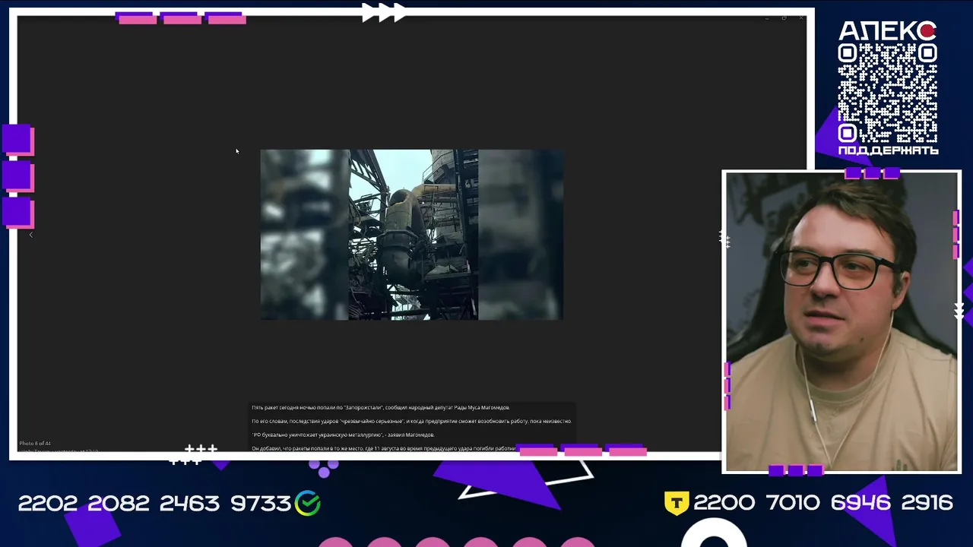Screen dimensions: 973x547
Task: Click the 'ПОДДЕРЖАТЬ' label below the QR code
Action: click(888, 150)
